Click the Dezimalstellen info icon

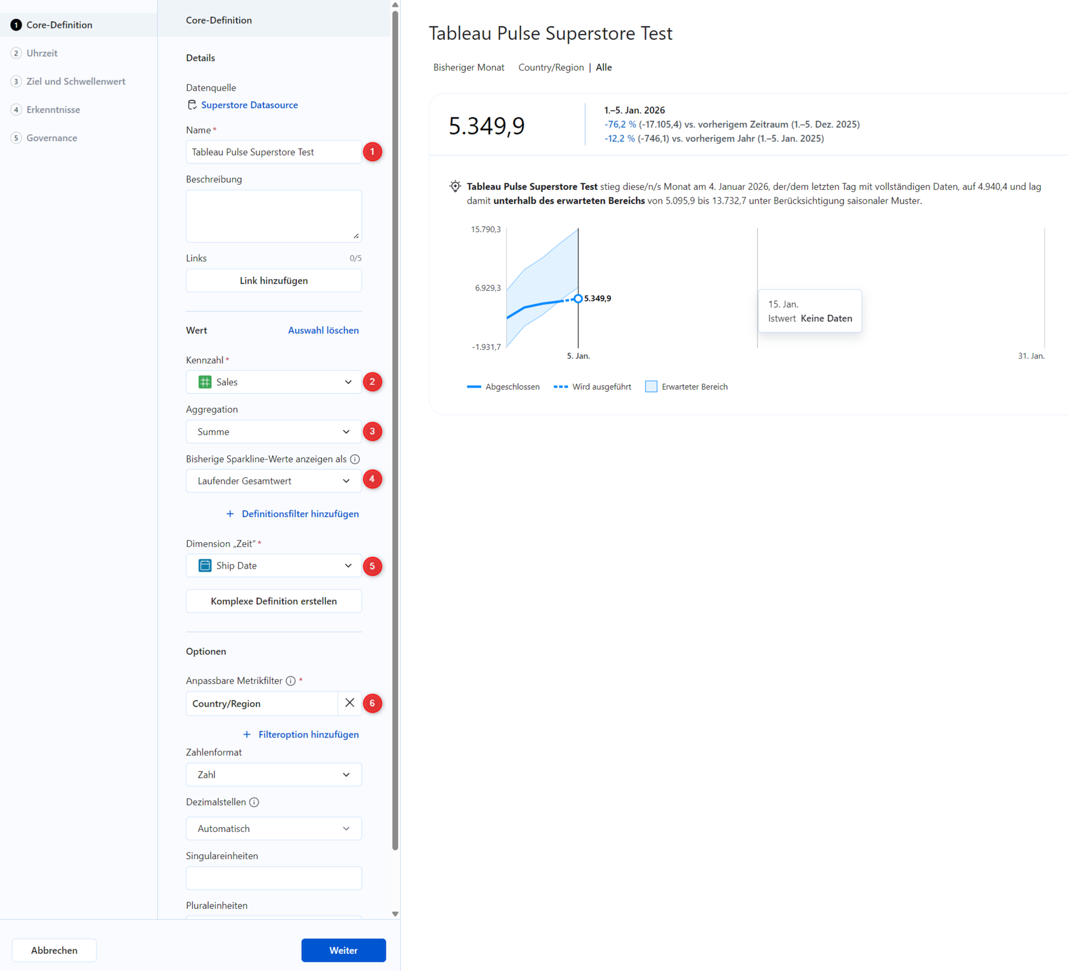pos(254,802)
